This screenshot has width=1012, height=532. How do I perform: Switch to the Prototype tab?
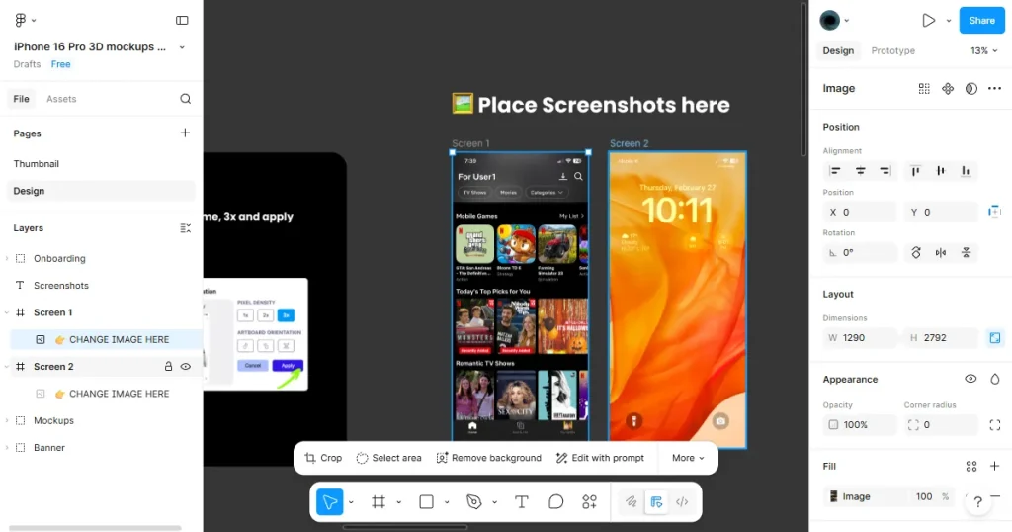click(x=892, y=51)
